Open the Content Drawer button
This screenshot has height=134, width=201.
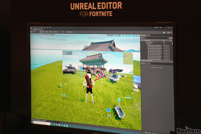(x=35, y=120)
